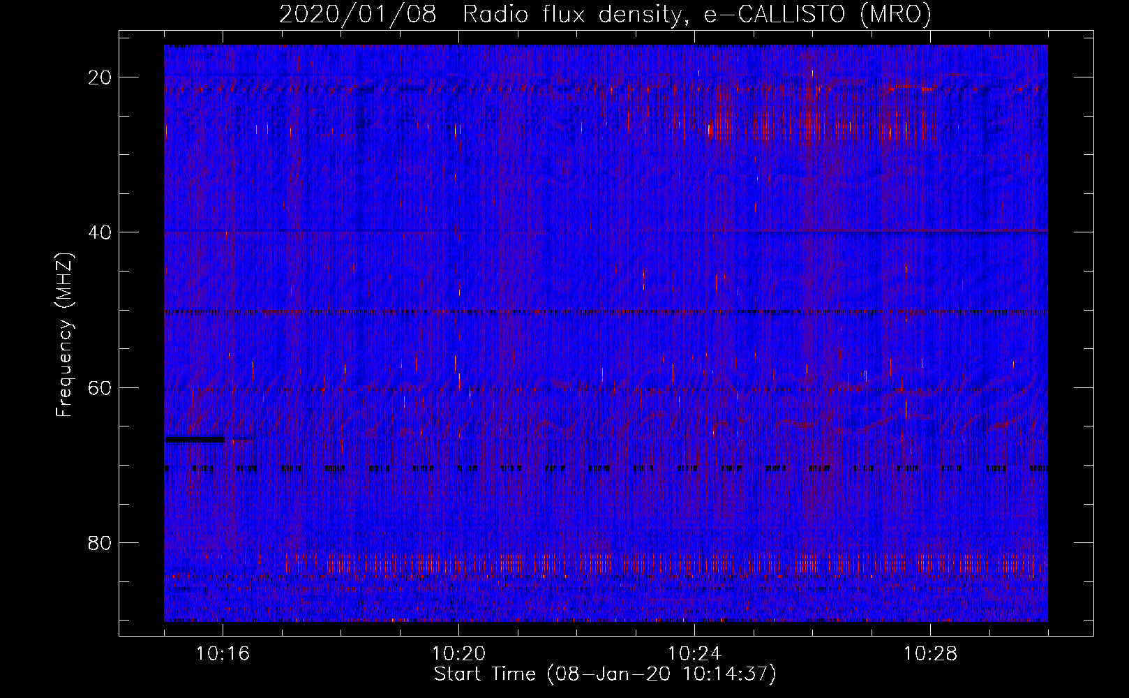The image size is (1129, 698).
Task: Click the '40' frequency tick label
Action: point(100,232)
